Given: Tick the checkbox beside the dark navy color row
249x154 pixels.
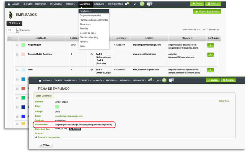Looking at the screenshot, I should pos(17,107).
